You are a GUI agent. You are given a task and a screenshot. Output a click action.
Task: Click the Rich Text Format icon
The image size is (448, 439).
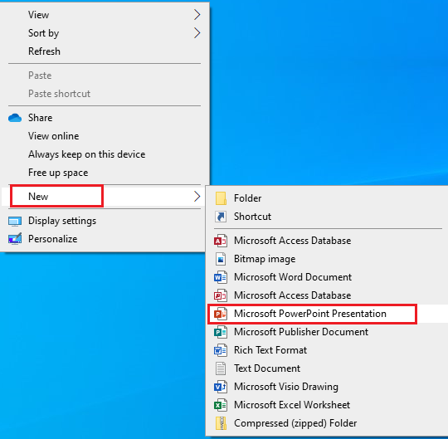click(x=221, y=350)
